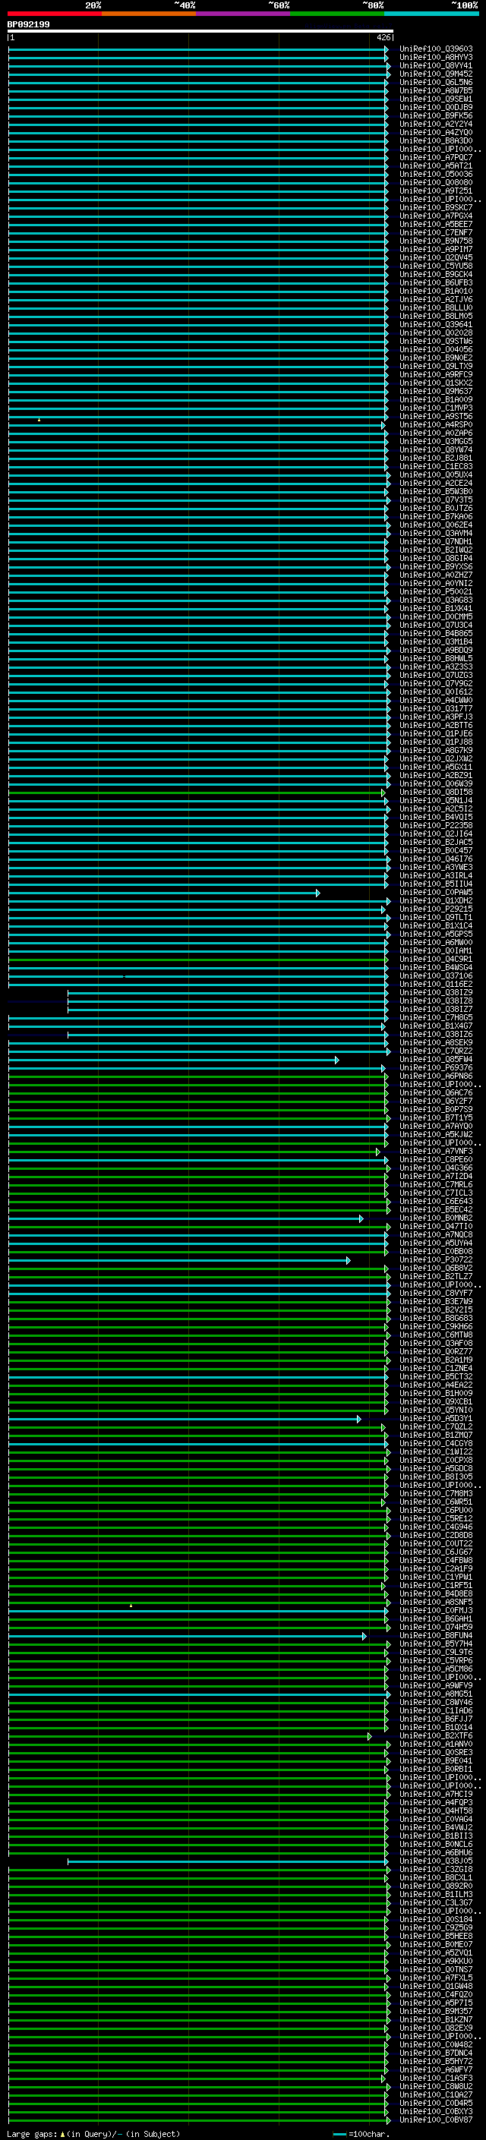Click the label UniRef100_A5ATZ1

point(436,165)
